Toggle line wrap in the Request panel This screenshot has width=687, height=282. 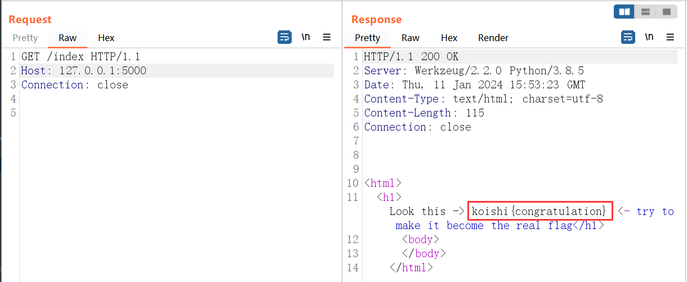pyautogui.click(x=284, y=38)
